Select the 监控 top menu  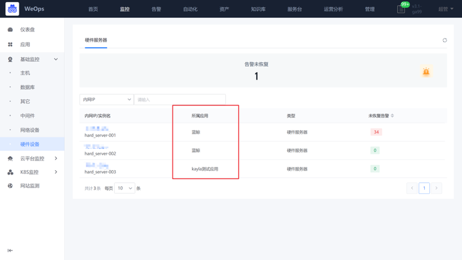pos(124,9)
